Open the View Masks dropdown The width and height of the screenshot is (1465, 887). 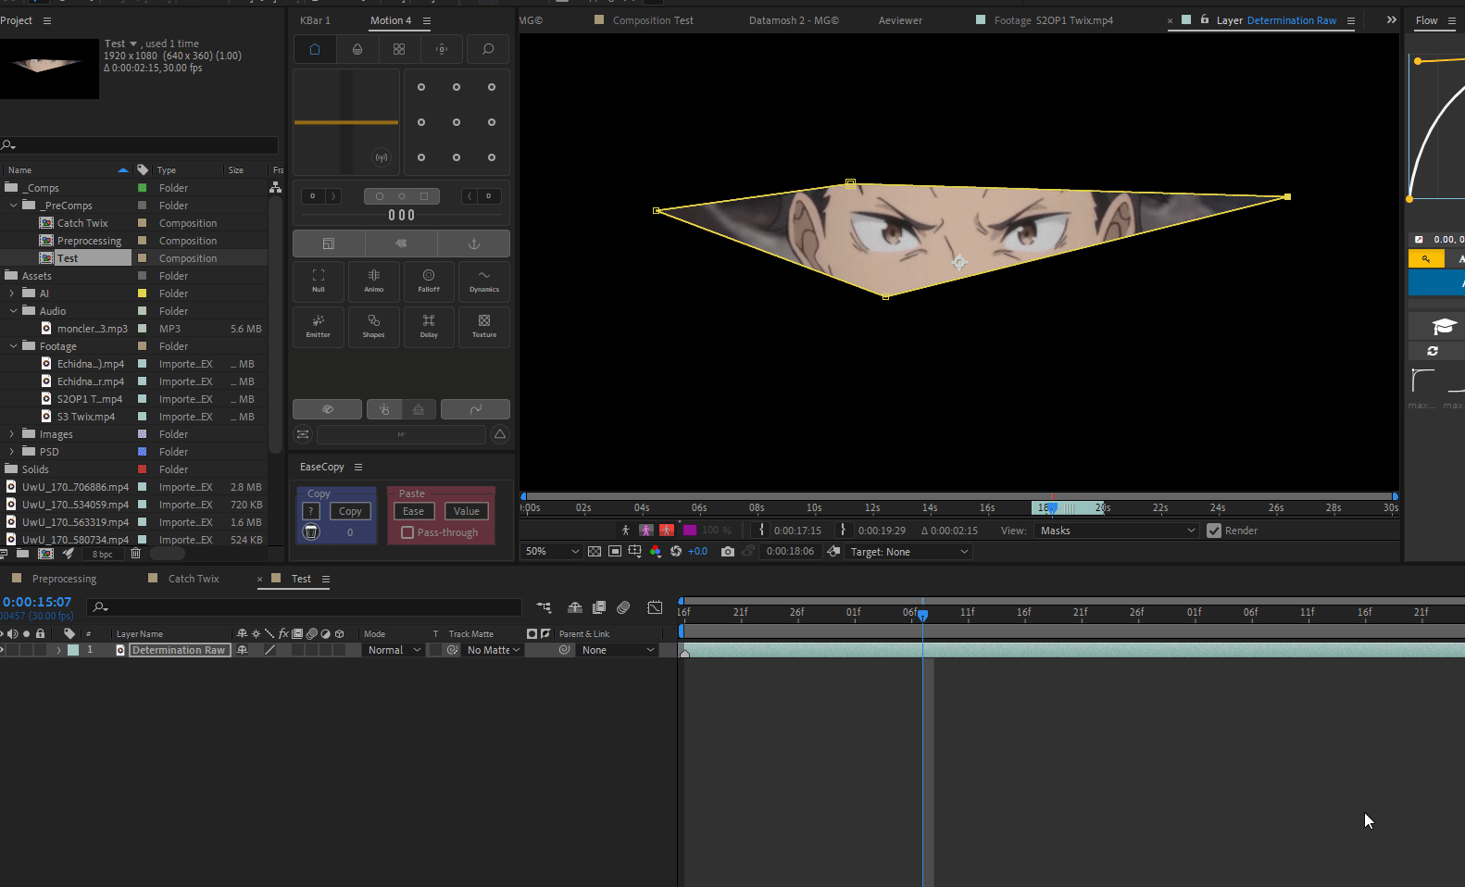[x=1118, y=531]
